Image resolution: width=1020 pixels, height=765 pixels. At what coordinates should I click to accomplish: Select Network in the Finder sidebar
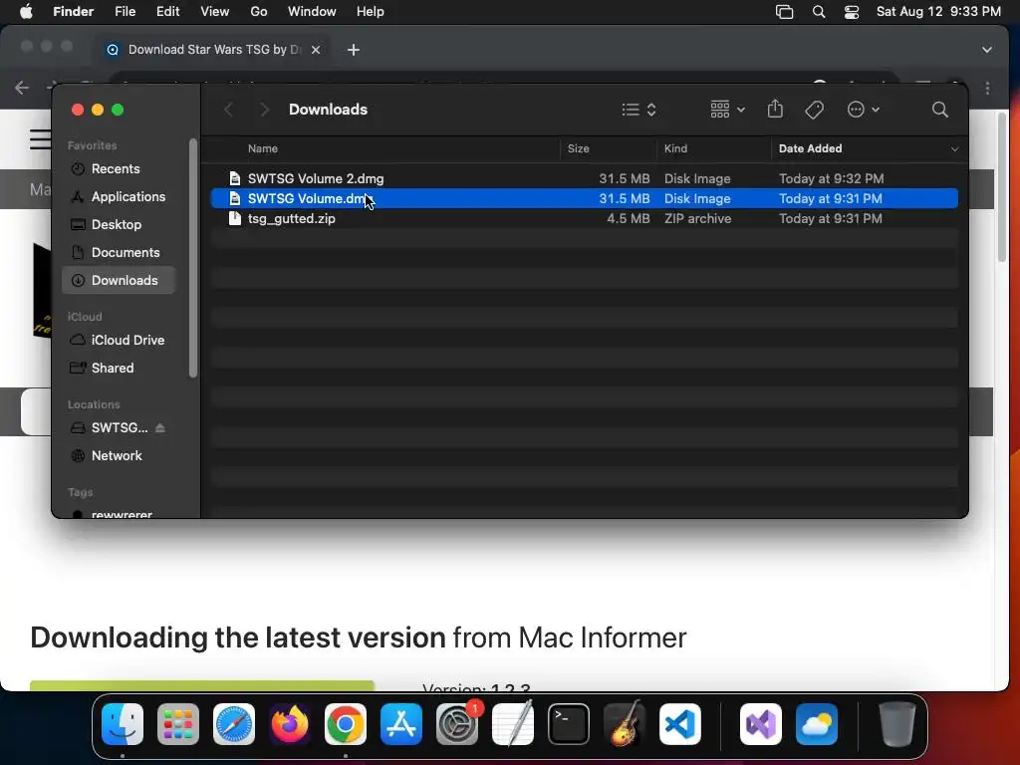(x=117, y=455)
